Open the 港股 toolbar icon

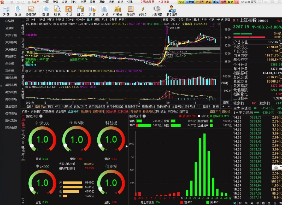tap(46, 11)
